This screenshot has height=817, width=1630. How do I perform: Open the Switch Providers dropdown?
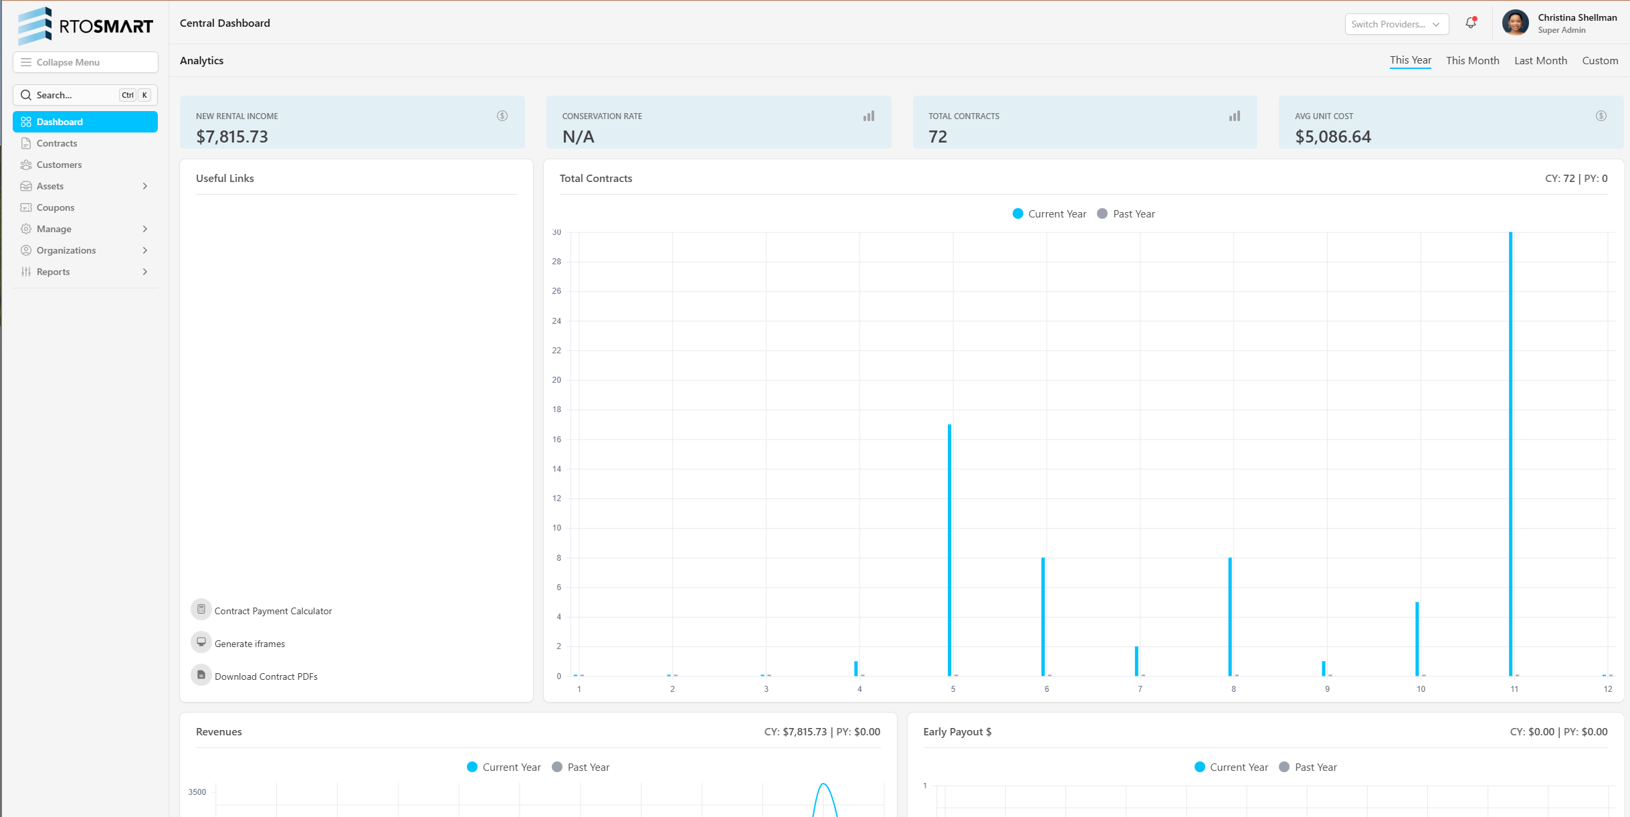pyautogui.click(x=1396, y=24)
